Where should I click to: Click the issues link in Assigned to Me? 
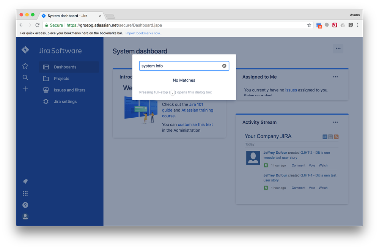pos(291,90)
